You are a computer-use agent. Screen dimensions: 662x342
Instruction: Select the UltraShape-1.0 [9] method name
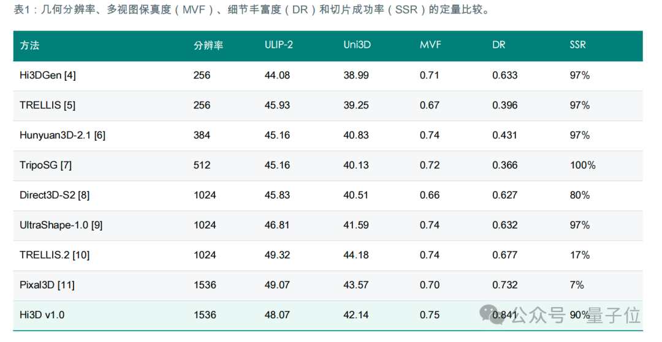point(61,225)
